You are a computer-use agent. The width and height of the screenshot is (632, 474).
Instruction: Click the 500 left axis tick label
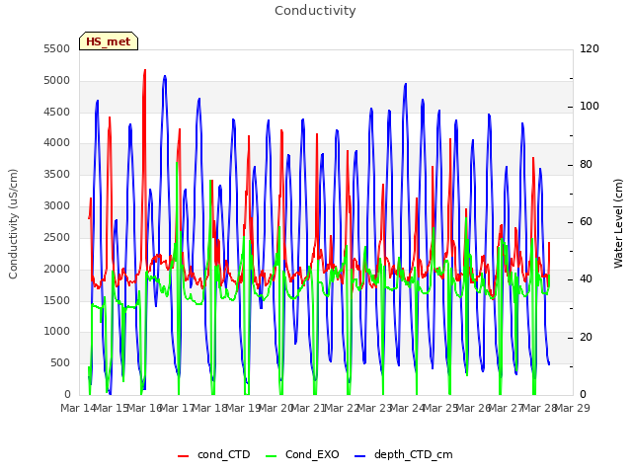click(x=60, y=362)
